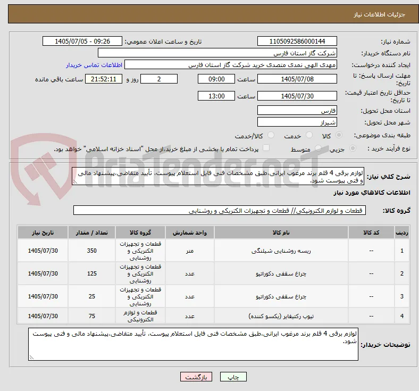Click item name ریسه روشنایی شیلنگی
This screenshot has height=391, width=419.
[x=281, y=251]
